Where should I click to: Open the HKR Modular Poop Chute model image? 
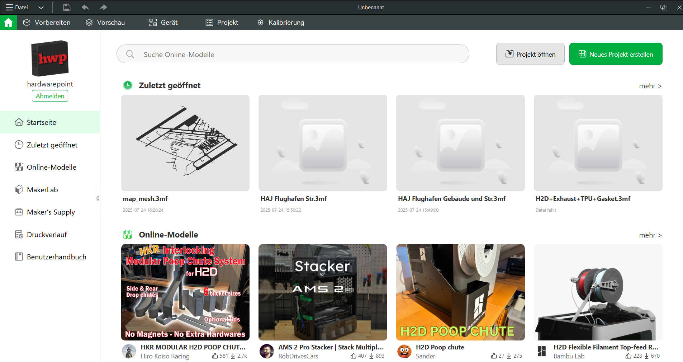(x=185, y=292)
